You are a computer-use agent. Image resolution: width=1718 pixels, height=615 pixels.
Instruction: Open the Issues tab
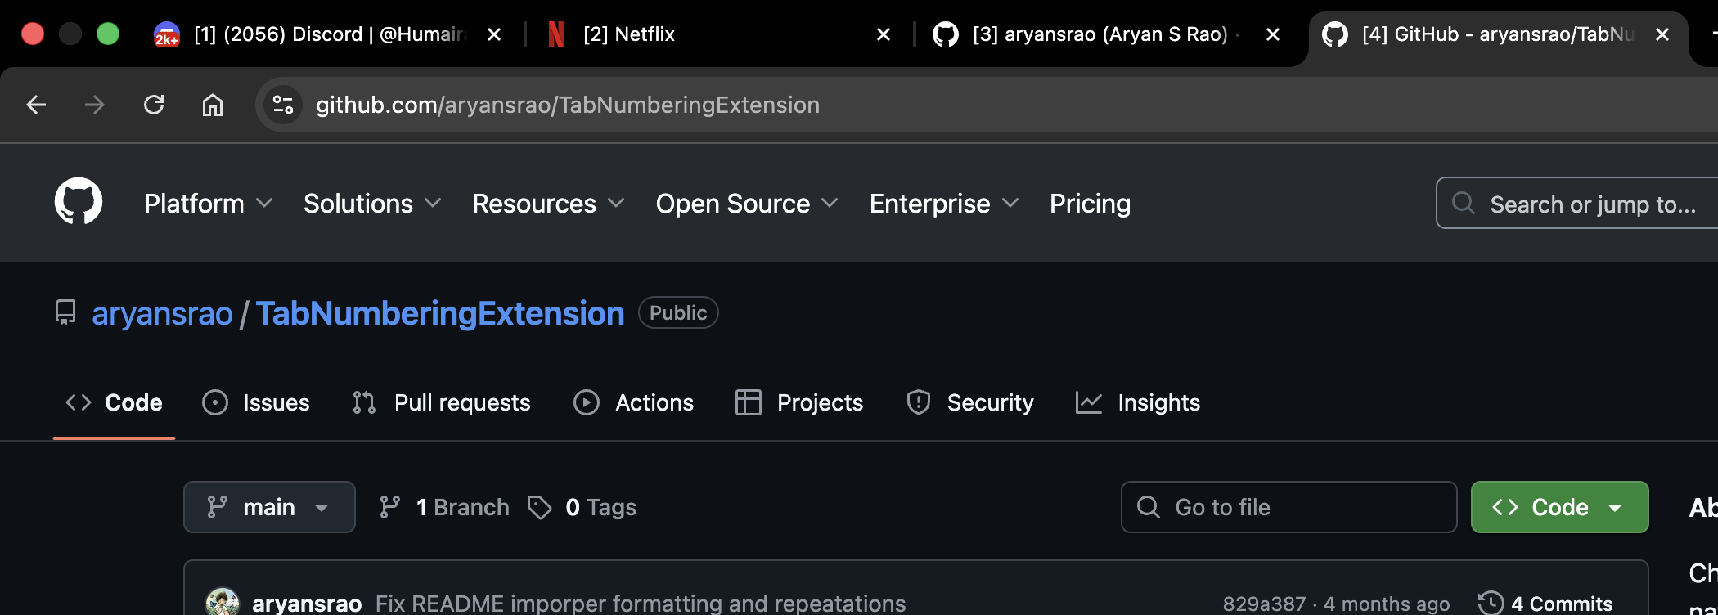[x=256, y=402]
